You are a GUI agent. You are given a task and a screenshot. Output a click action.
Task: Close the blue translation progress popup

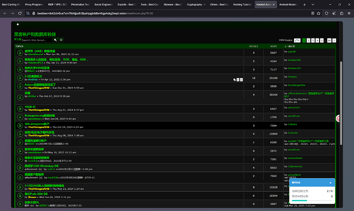pos(330,183)
